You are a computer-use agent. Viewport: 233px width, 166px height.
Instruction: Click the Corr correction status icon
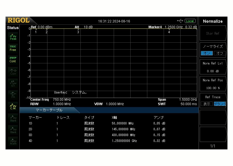13,71
